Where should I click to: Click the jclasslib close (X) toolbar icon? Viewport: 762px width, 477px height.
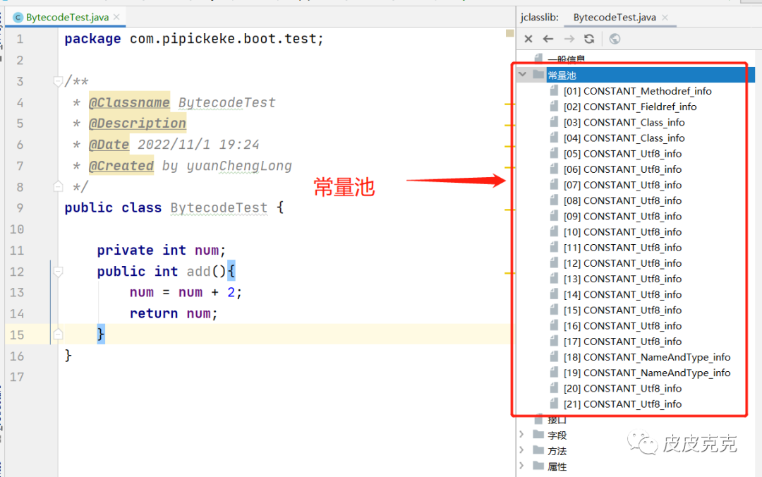(528, 39)
